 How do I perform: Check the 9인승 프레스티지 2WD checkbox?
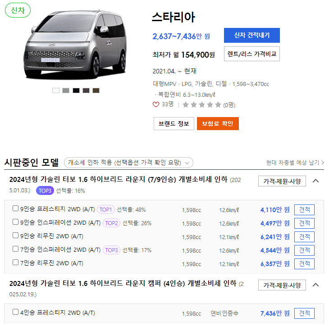(x=15, y=208)
